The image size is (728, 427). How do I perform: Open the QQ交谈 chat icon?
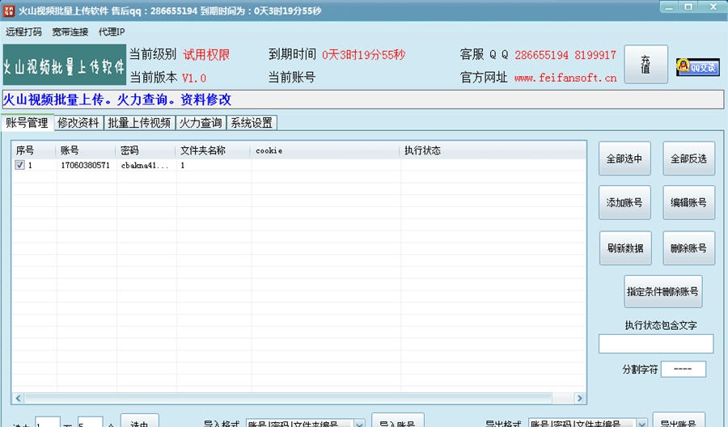pyautogui.click(x=697, y=66)
